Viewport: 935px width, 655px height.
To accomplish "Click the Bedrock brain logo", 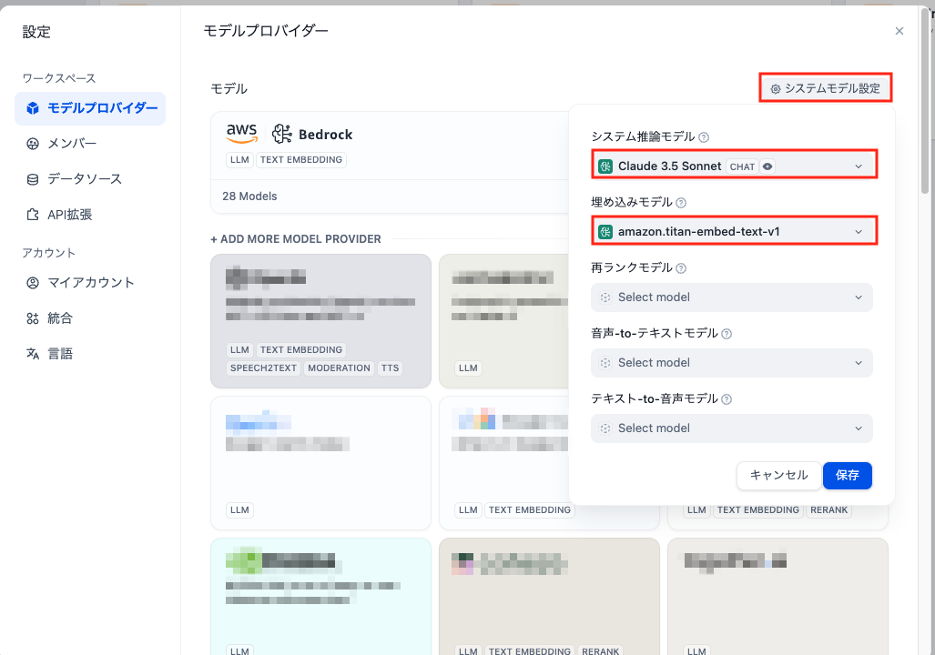I will tap(281, 134).
